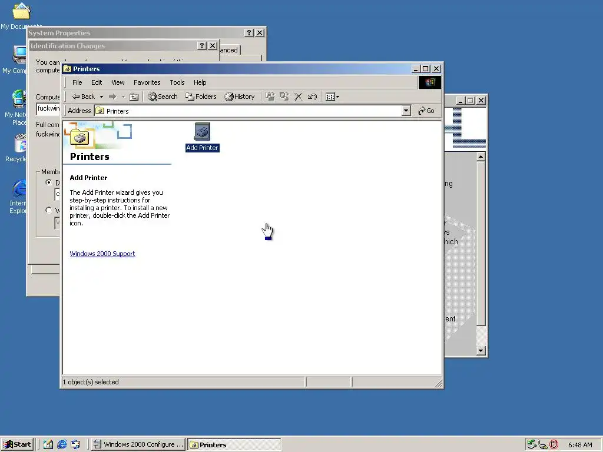The width and height of the screenshot is (603, 452).
Task: Click the help button in Identification Changes
Action: (x=202, y=46)
